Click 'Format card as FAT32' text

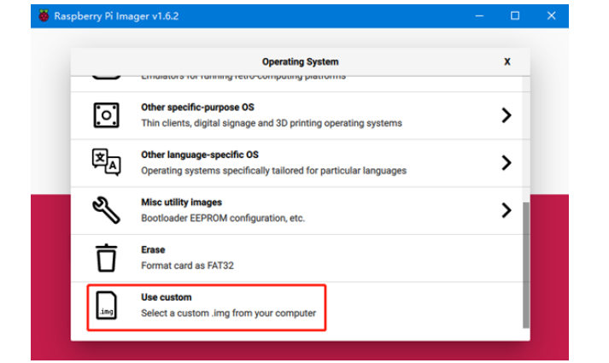click(x=187, y=266)
